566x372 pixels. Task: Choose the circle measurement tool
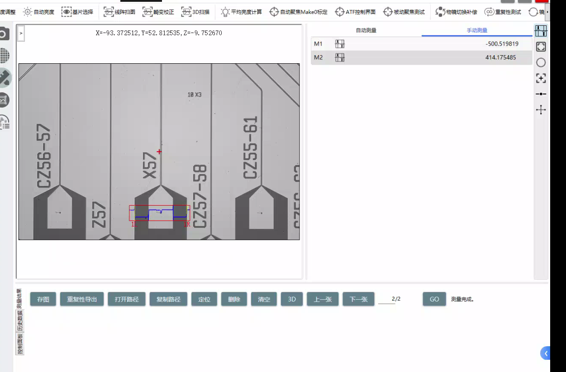pyautogui.click(x=541, y=63)
